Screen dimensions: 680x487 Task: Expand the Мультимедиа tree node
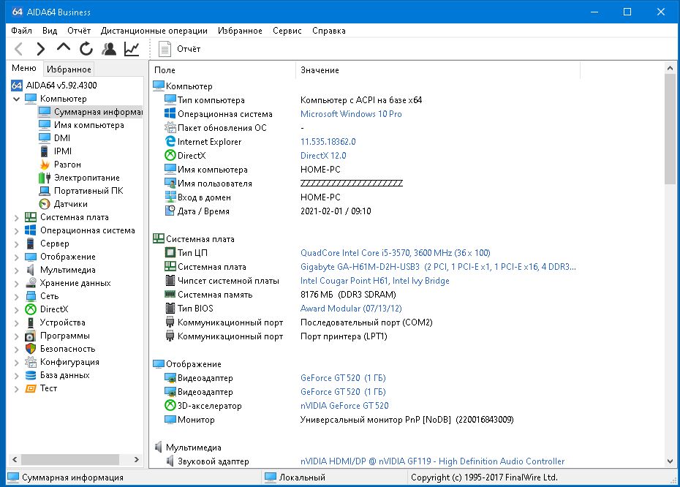click(x=17, y=270)
